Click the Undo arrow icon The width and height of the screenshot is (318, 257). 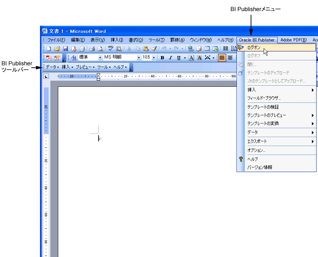point(164,49)
